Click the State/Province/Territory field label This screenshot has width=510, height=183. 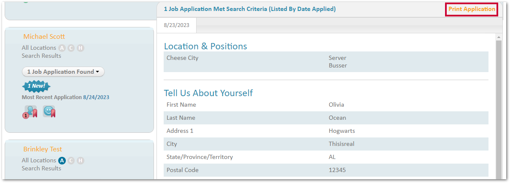(200, 157)
